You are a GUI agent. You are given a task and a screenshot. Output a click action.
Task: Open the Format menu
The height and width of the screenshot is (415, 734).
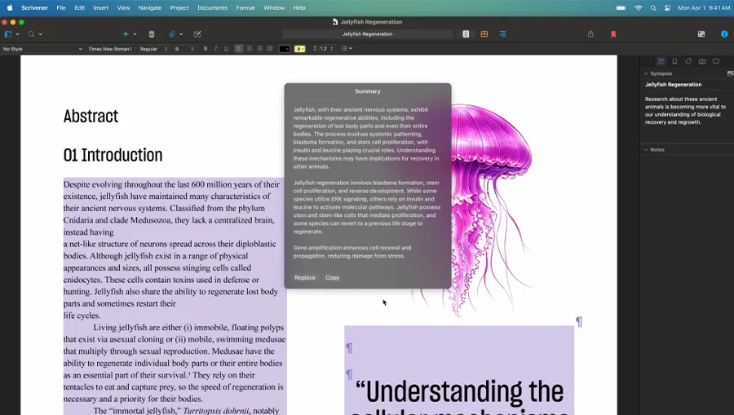245,8
